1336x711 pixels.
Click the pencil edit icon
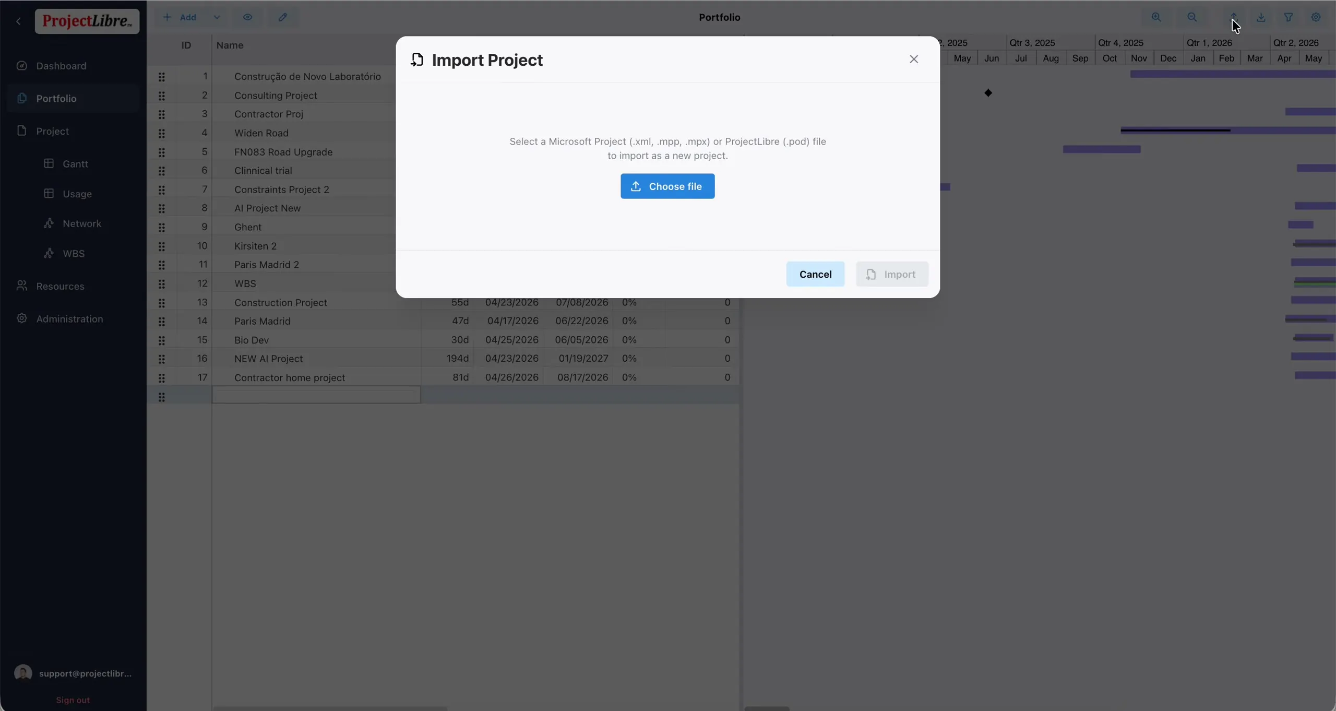pos(282,17)
